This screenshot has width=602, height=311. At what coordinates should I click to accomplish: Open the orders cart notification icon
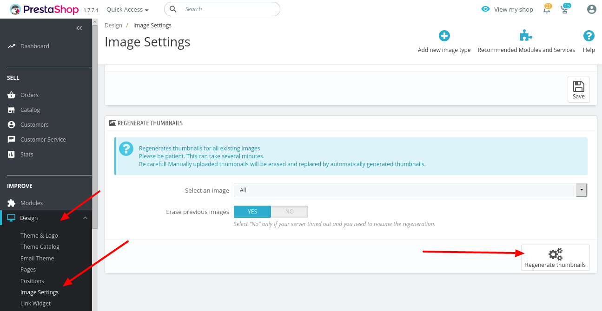tap(565, 9)
